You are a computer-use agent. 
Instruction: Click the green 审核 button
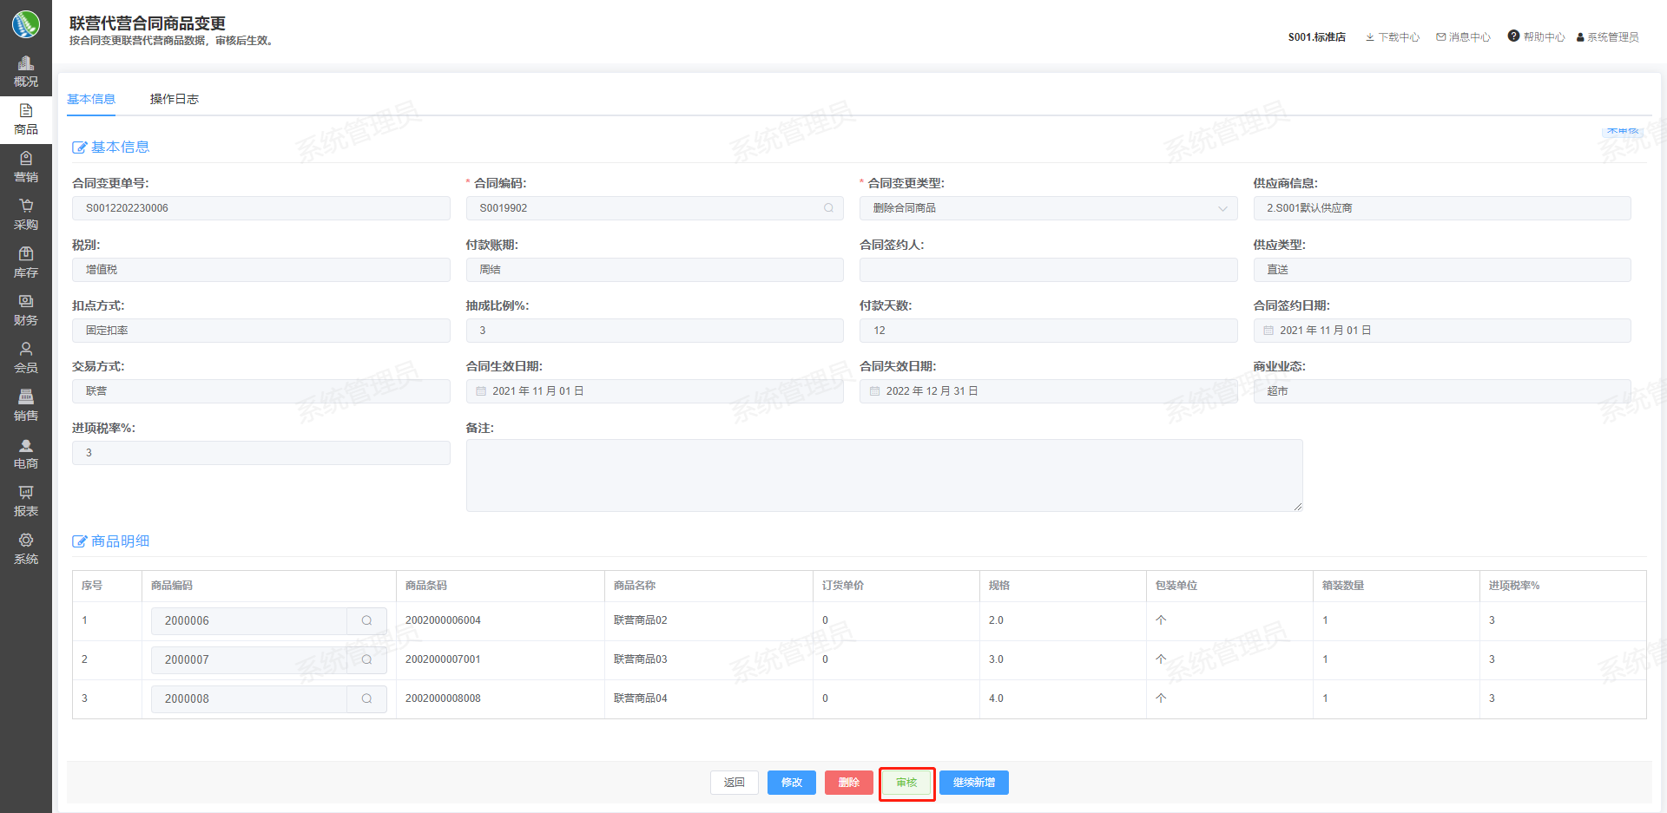(x=906, y=783)
